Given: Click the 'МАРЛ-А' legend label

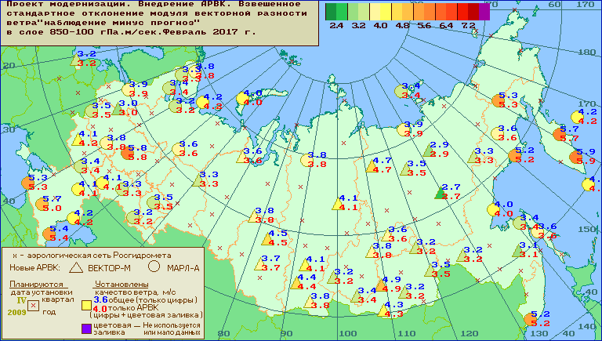Looking at the screenshot, I should click(x=183, y=268).
